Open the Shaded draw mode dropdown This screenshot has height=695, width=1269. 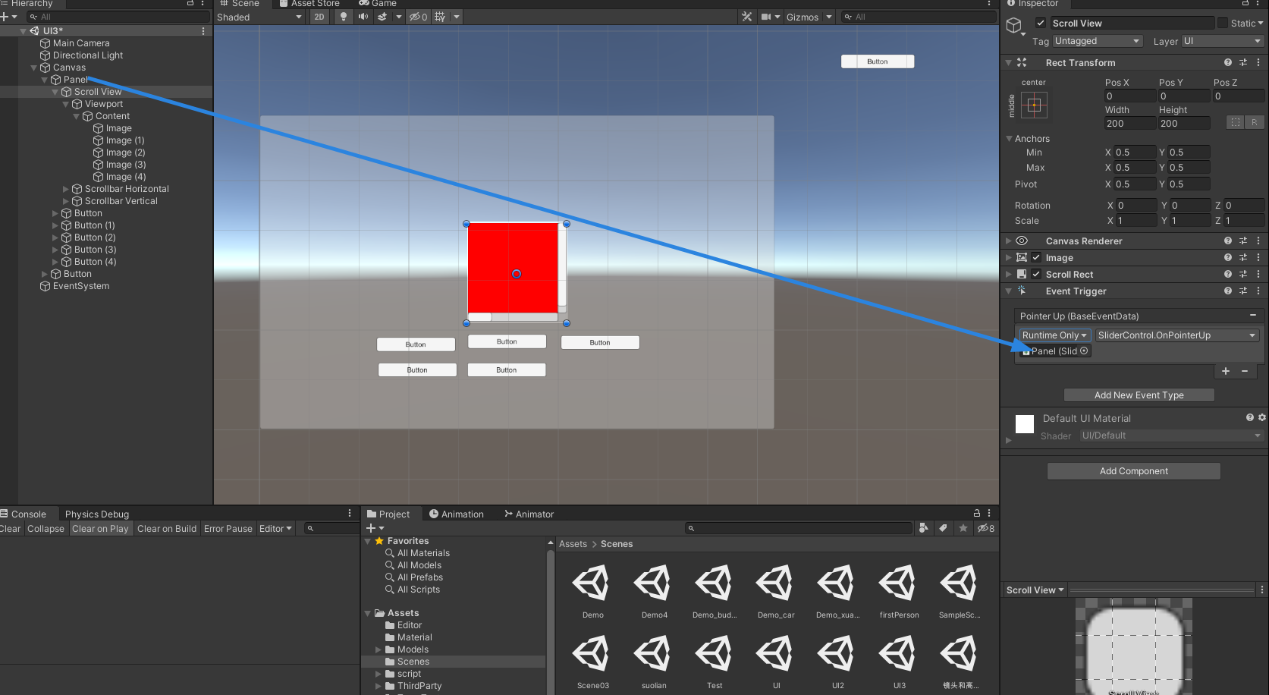(259, 17)
